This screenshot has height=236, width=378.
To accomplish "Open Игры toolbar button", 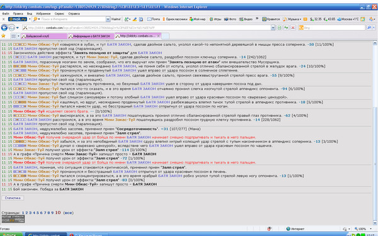I will [x=215, y=19].
